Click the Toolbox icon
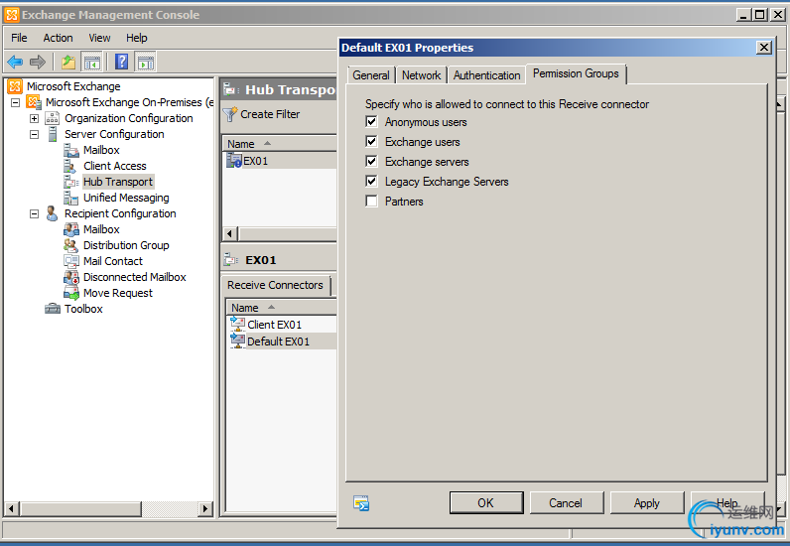 [53, 309]
